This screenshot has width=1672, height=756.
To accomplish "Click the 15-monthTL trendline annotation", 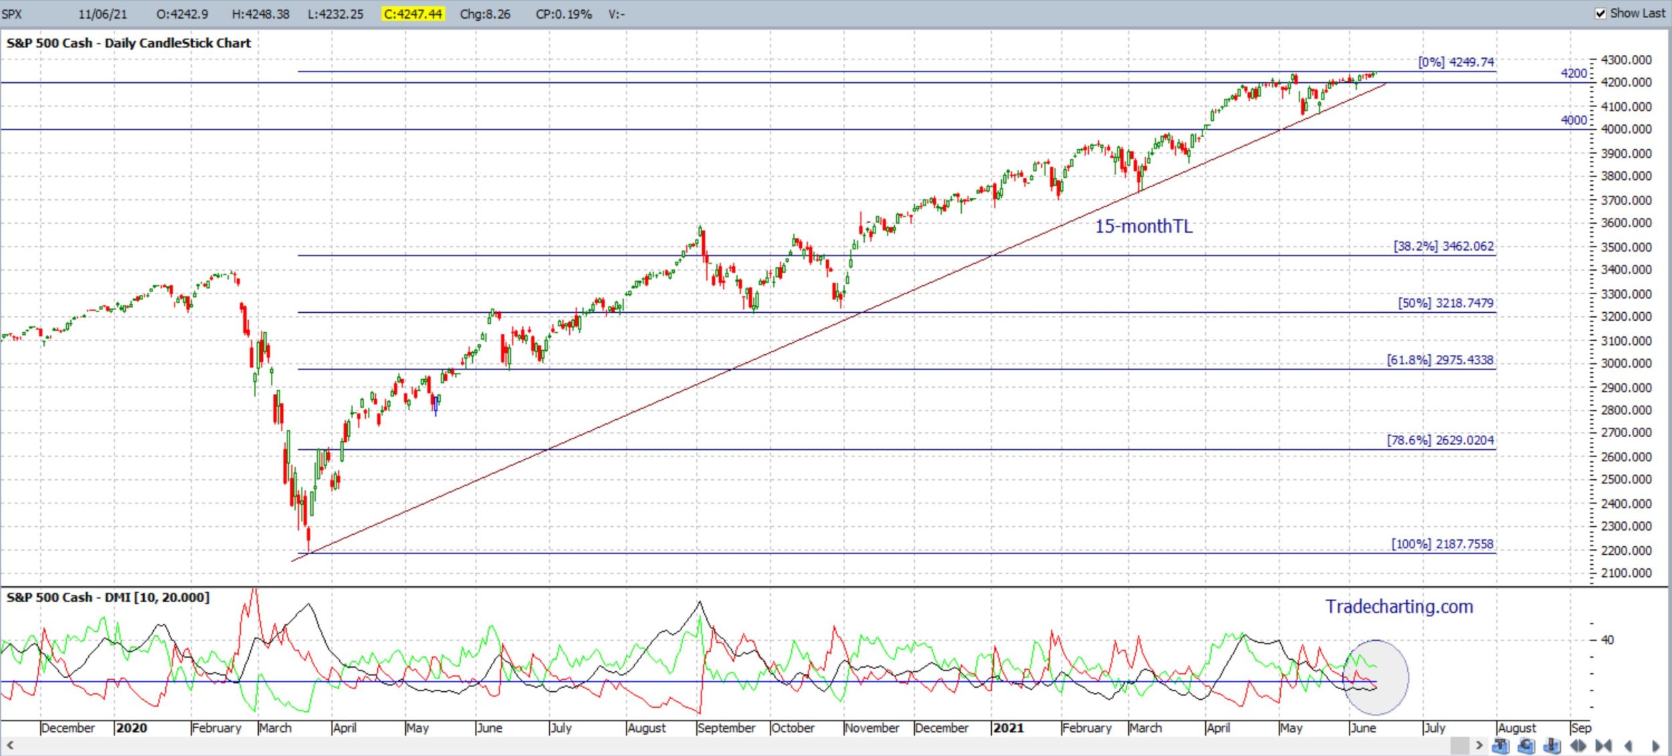I will tap(1144, 227).
